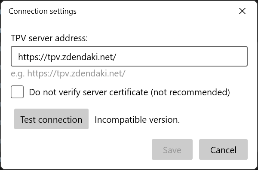Place cursor in the entered https://tpv.zdendaki.net/ URL
This screenshot has height=170, width=258.
(67, 57)
